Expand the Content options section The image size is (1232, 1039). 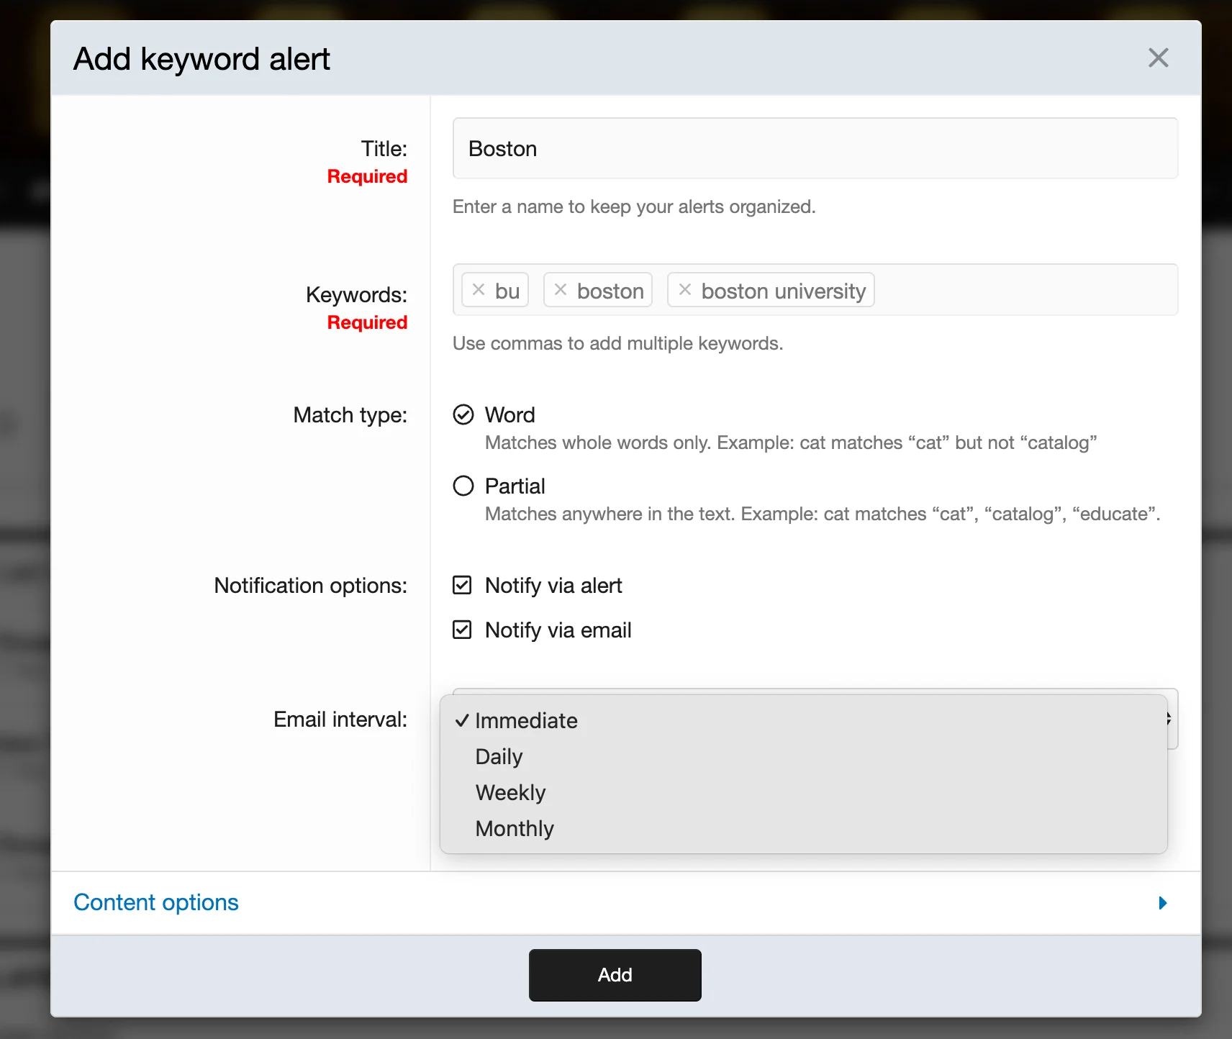(x=156, y=903)
